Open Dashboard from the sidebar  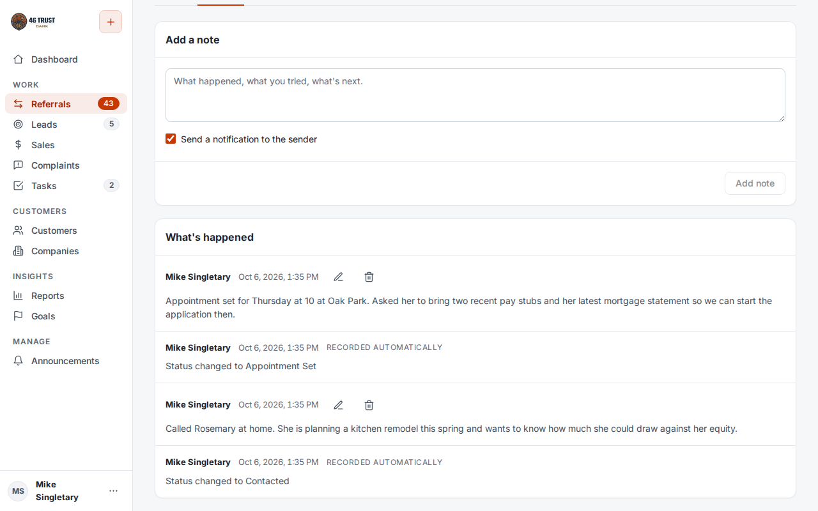pyautogui.click(x=66, y=59)
